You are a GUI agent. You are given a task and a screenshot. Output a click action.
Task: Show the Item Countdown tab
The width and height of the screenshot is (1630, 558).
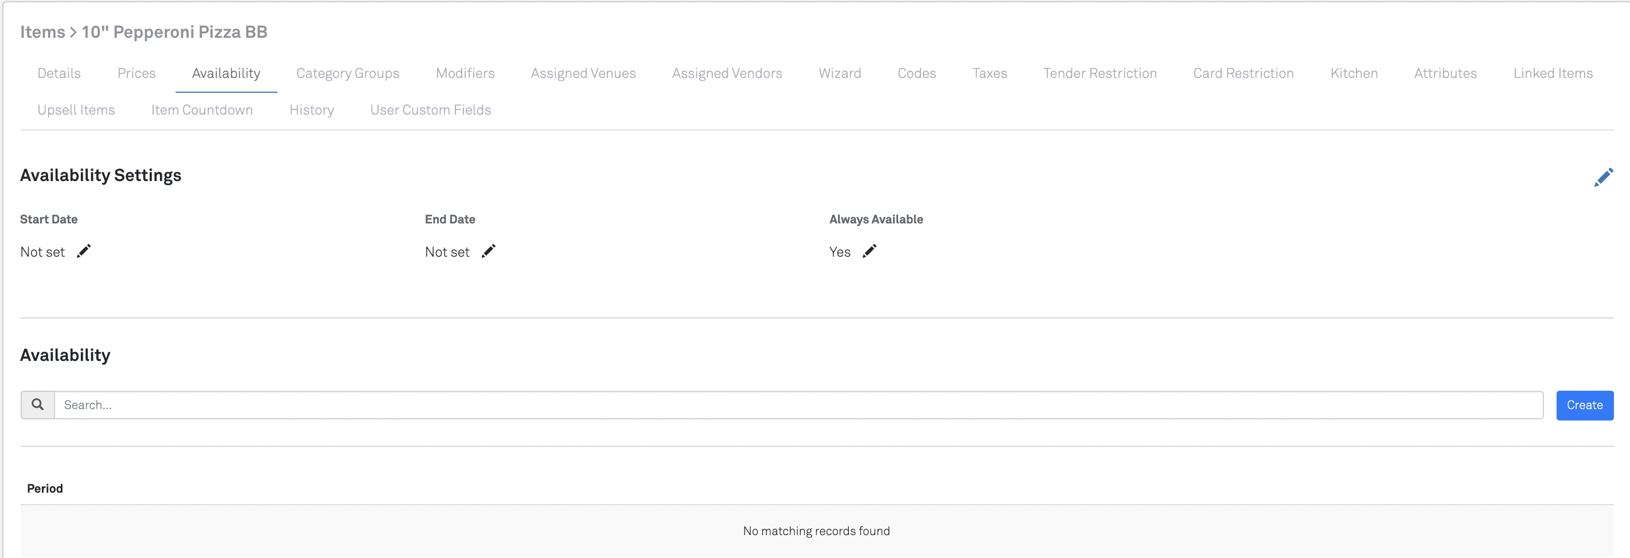click(202, 110)
